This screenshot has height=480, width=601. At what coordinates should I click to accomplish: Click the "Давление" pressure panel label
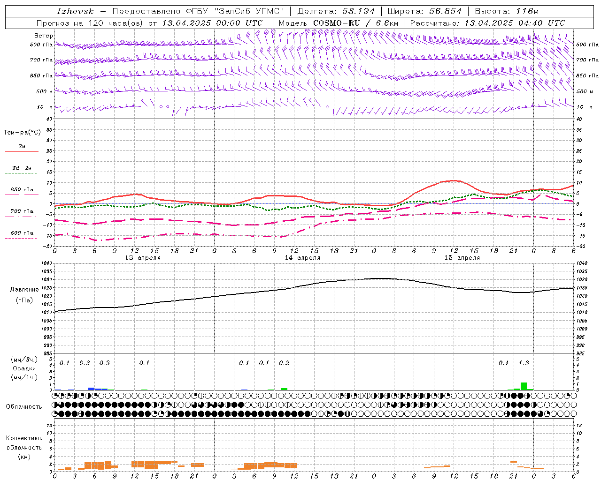click(x=24, y=290)
